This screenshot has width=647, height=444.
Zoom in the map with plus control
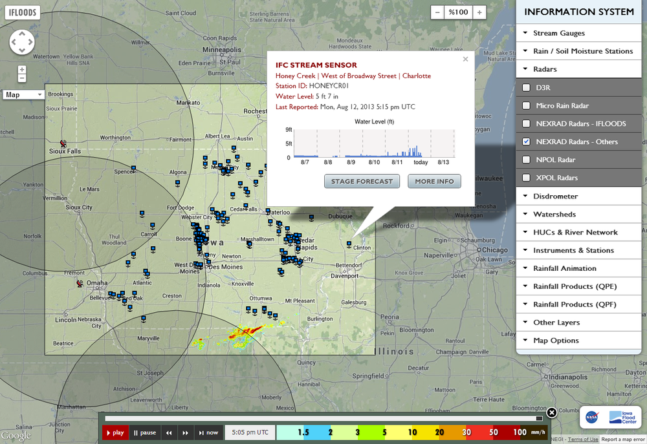pyautogui.click(x=22, y=69)
